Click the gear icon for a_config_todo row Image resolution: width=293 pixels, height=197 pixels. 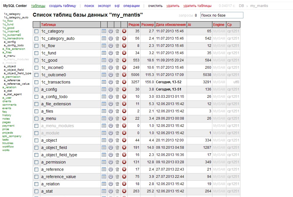[111, 96]
